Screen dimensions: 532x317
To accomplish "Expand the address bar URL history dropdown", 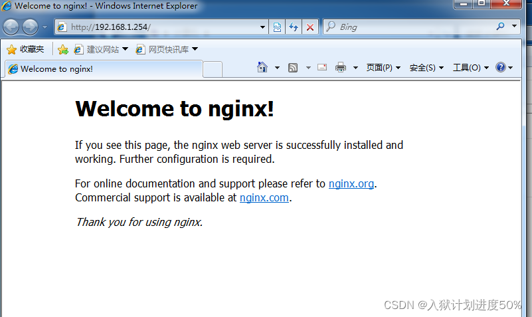I will (x=262, y=27).
